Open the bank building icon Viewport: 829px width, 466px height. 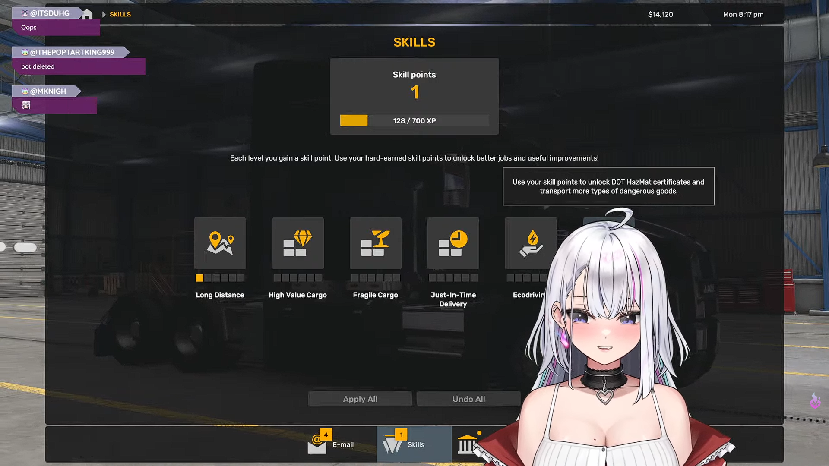pyautogui.click(x=467, y=444)
